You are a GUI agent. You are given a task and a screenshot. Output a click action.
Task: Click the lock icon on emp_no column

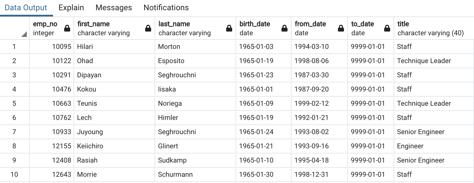[67, 28]
